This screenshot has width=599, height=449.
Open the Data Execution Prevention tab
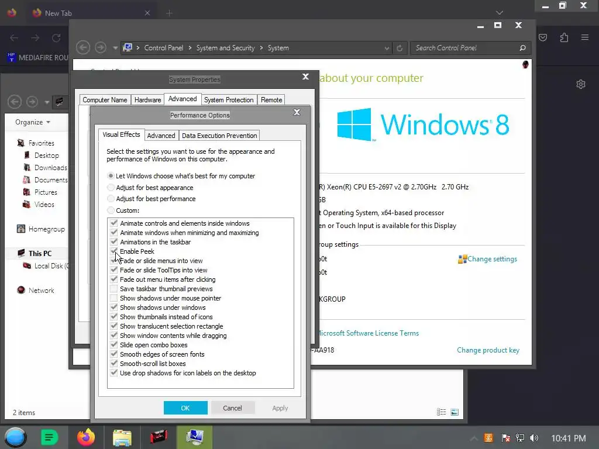coord(219,136)
